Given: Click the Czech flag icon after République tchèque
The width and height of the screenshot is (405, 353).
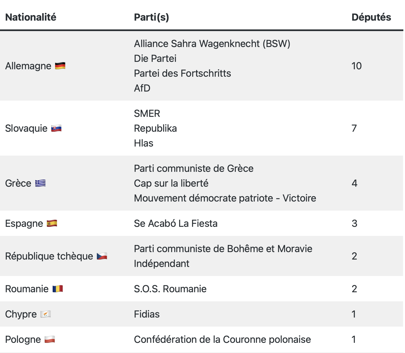Looking at the screenshot, I should point(102,256).
